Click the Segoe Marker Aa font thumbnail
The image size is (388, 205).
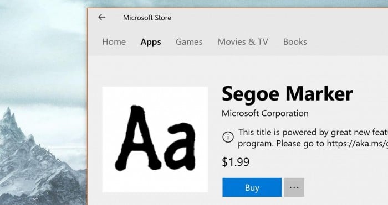click(x=155, y=139)
